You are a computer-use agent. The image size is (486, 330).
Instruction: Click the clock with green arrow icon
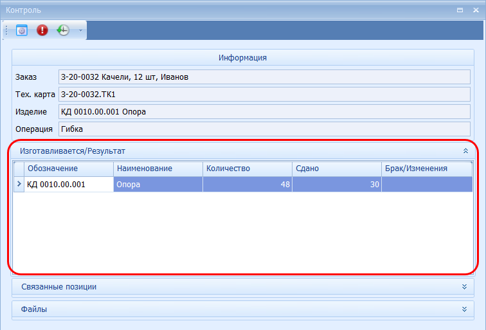[x=63, y=30]
